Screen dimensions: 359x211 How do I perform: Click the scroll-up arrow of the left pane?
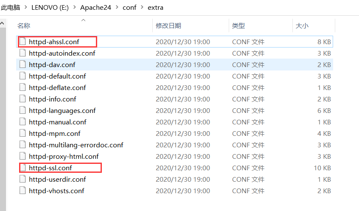pyautogui.click(x=2, y=23)
